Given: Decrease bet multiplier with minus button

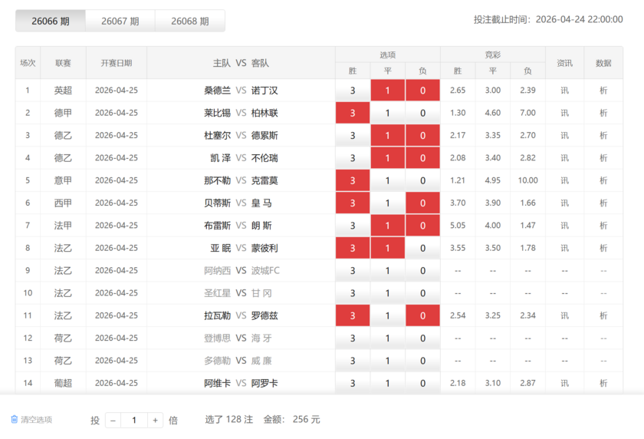Looking at the screenshot, I should (113, 420).
